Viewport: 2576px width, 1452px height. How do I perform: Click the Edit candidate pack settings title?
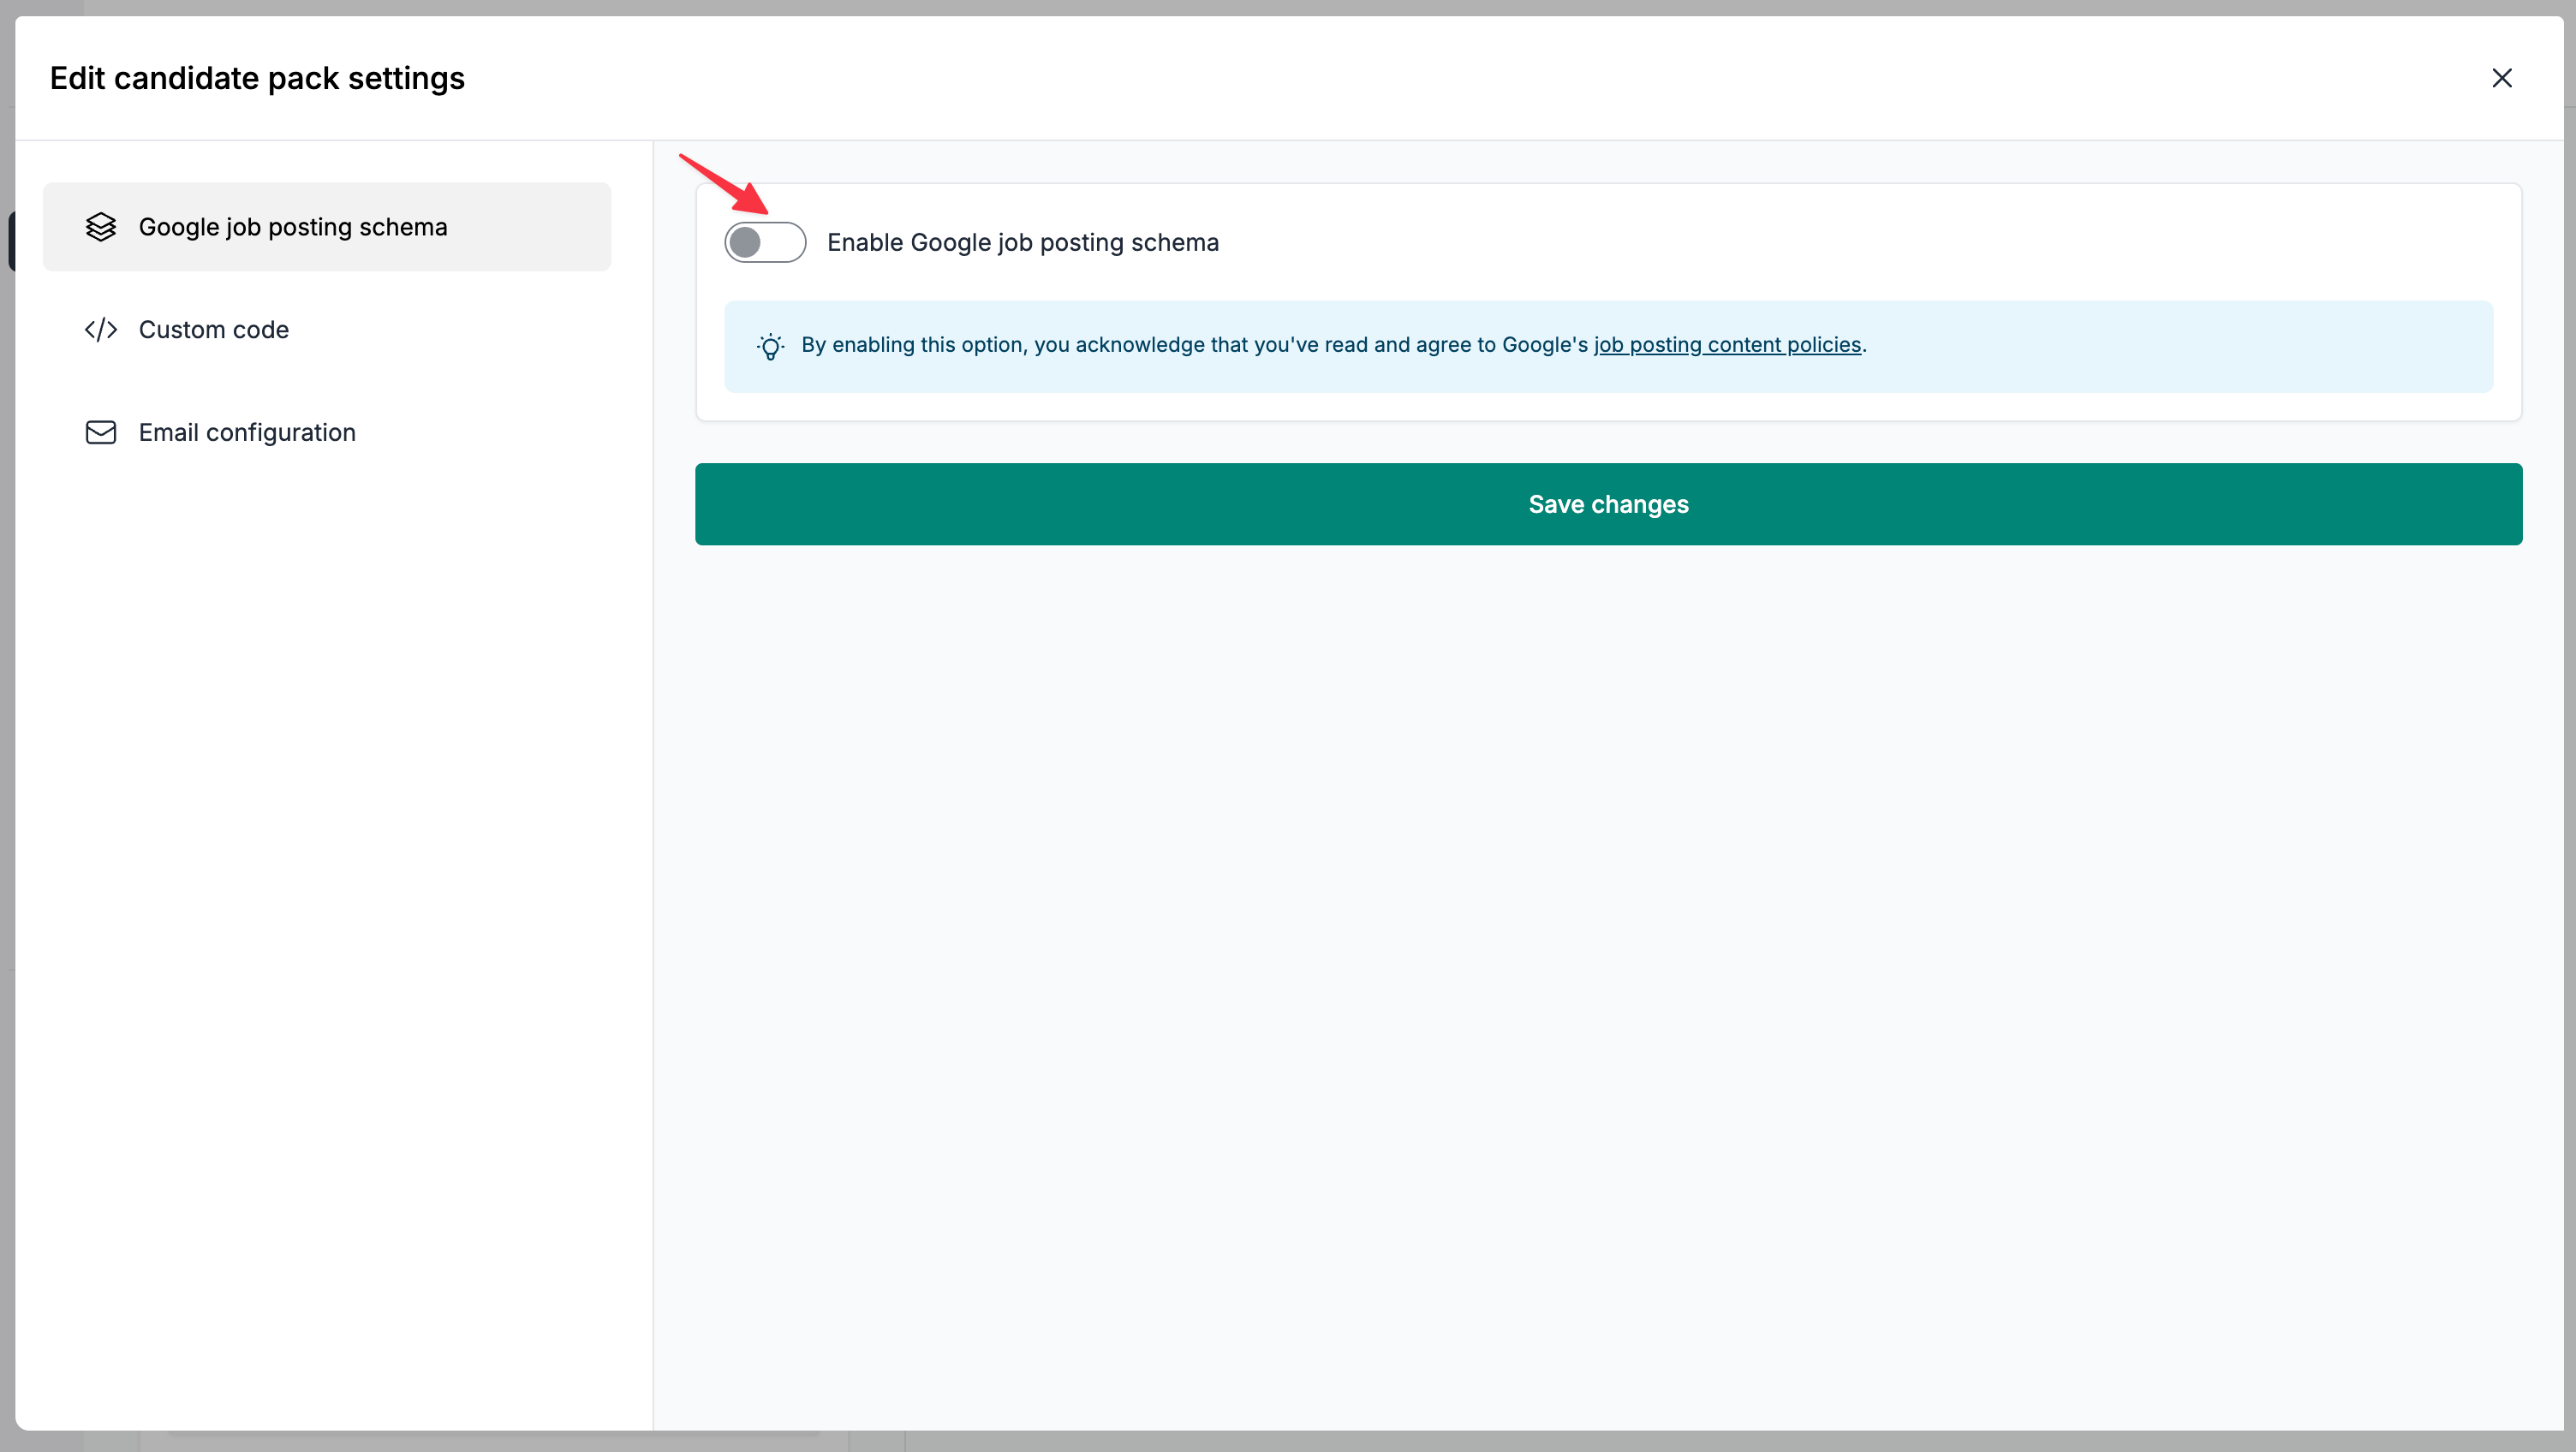click(x=257, y=78)
